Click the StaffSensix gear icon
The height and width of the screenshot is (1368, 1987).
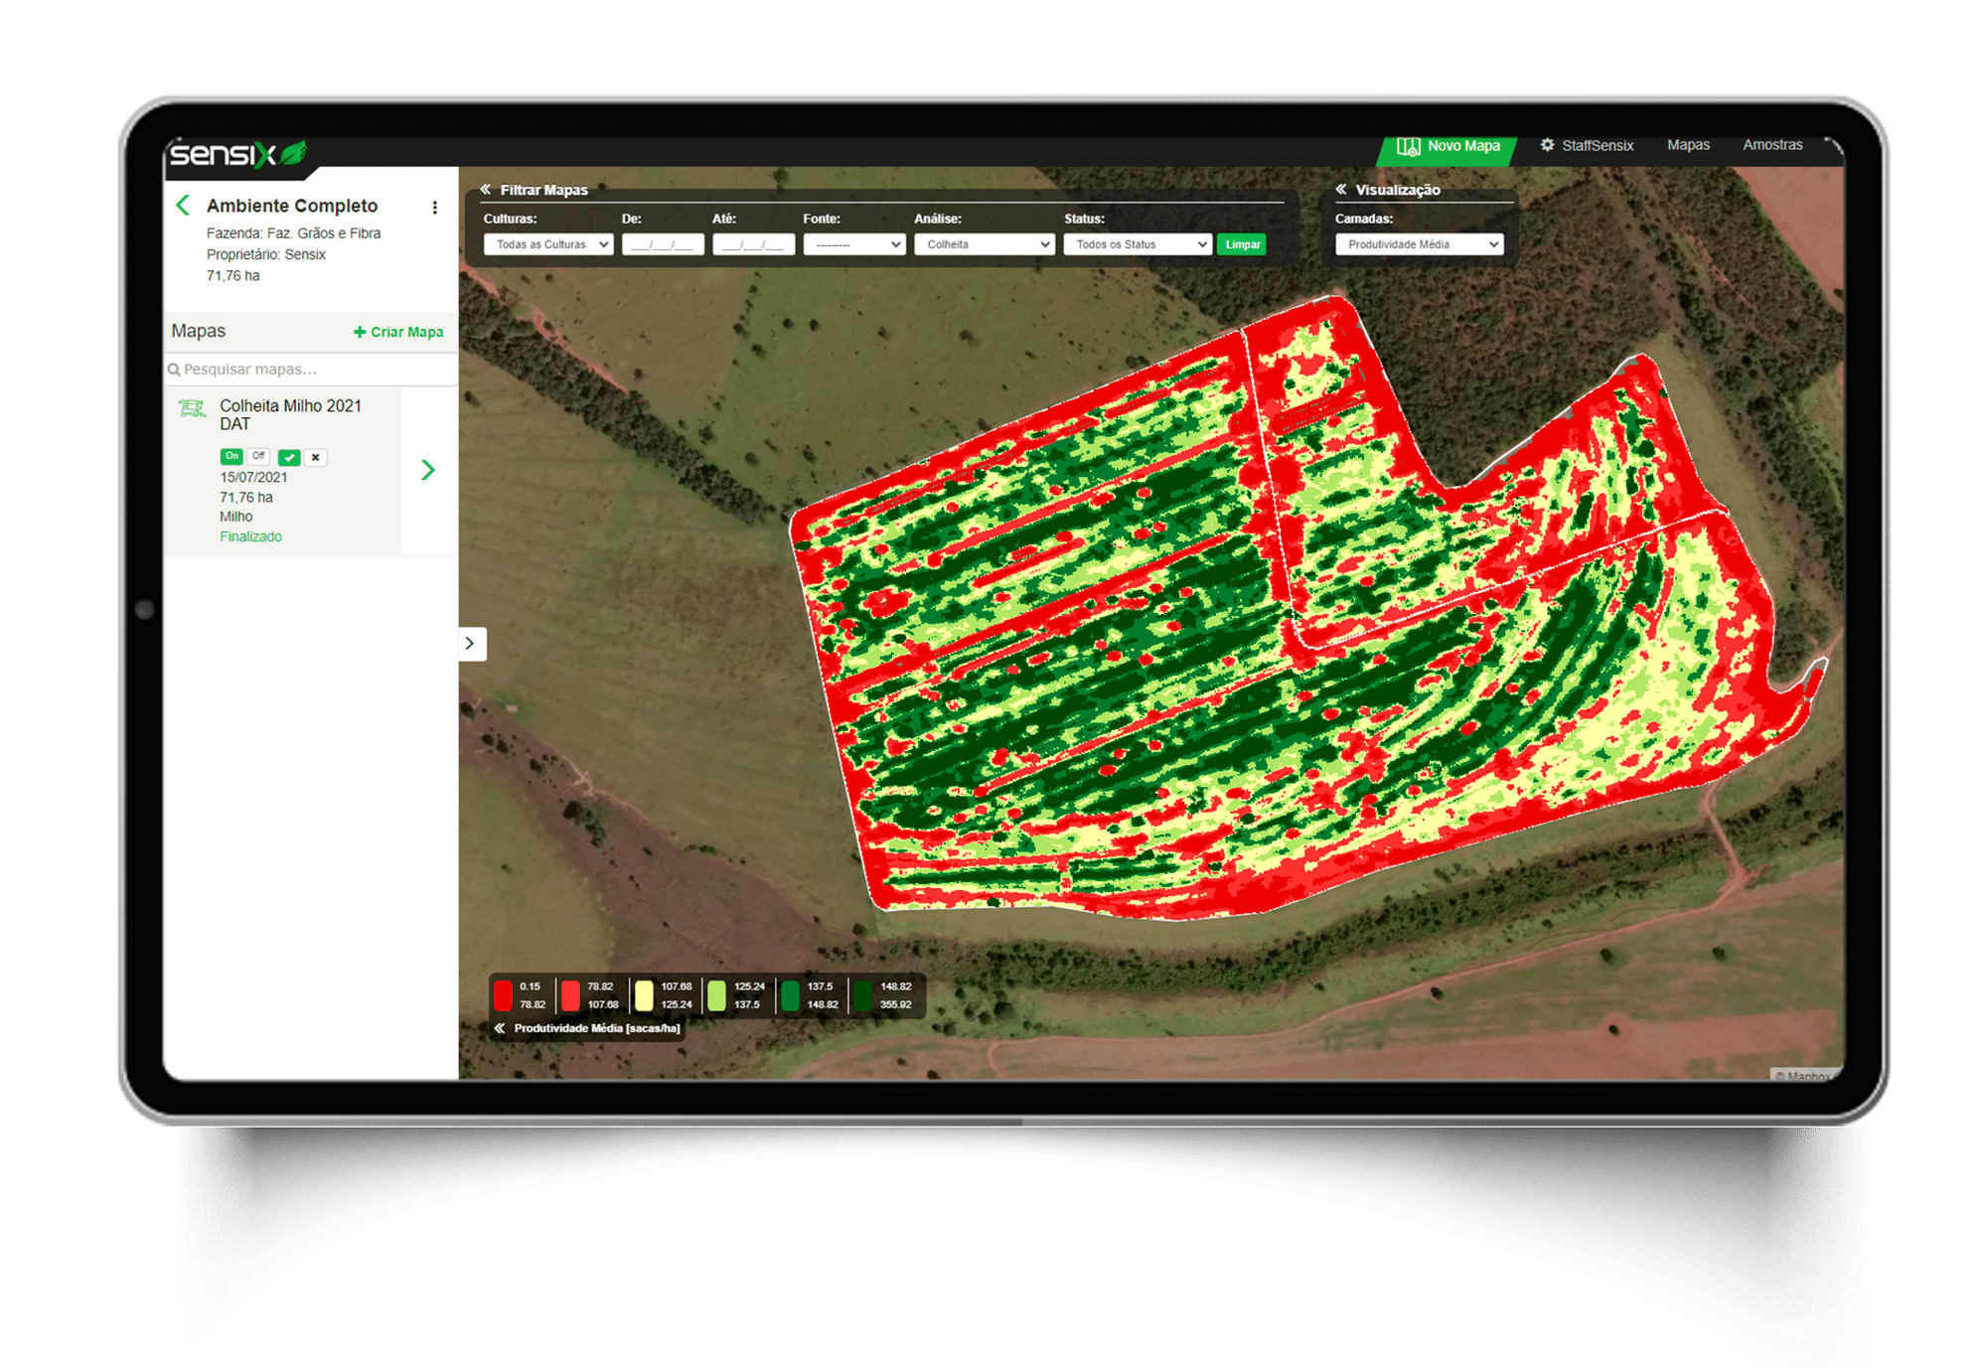1547,145
